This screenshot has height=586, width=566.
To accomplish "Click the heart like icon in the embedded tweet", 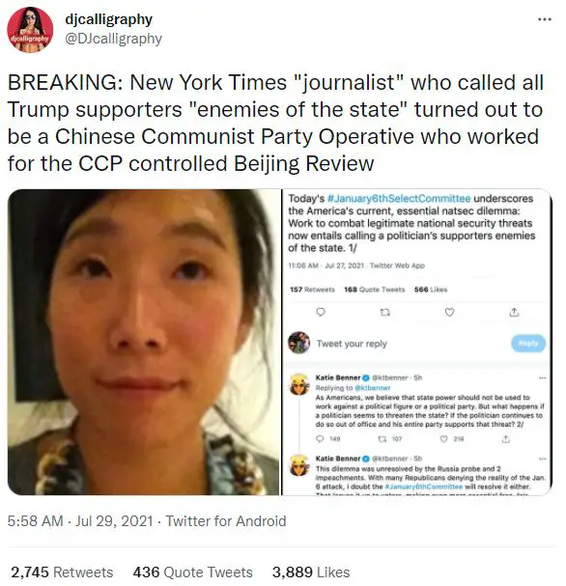I will [x=449, y=312].
